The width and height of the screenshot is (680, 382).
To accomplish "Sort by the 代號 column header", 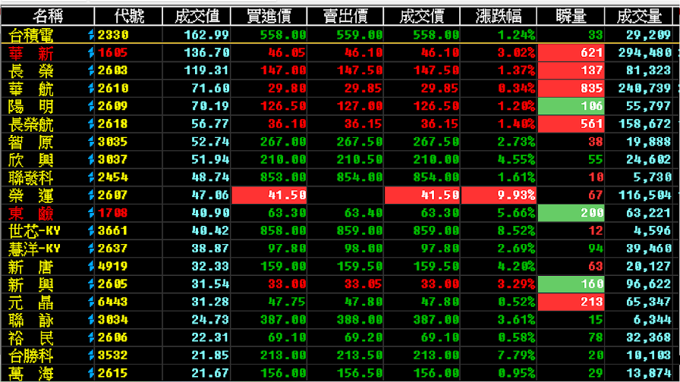I will click(x=128, y=17).
